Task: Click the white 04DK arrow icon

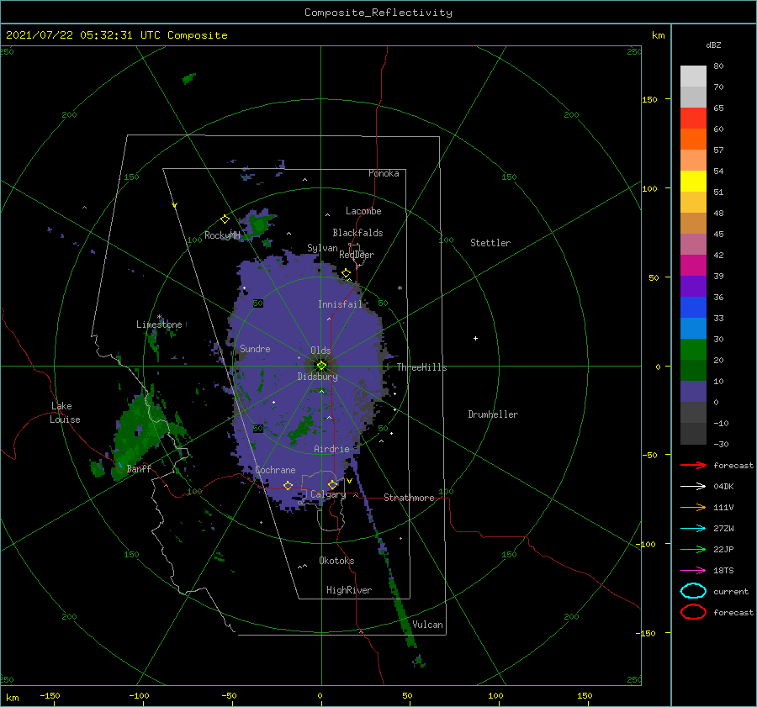Action: 693,487
